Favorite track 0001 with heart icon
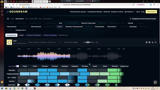Viewport: 160px width, 90px height. click(x=155, y=42)
